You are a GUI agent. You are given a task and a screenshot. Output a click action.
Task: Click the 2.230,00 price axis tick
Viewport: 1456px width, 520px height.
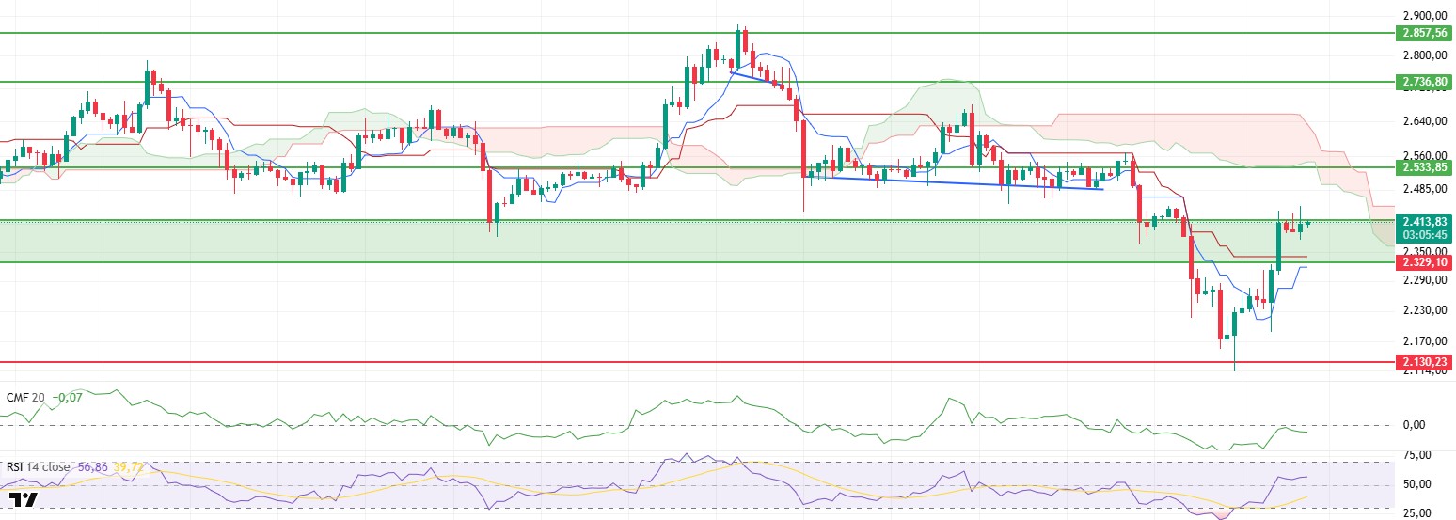[1423, 310]
